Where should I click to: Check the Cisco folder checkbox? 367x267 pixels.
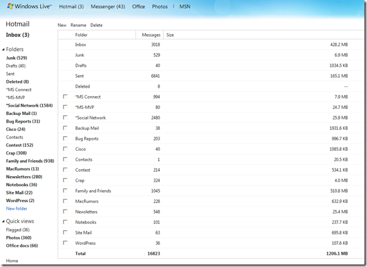click(x=65, y=149)
